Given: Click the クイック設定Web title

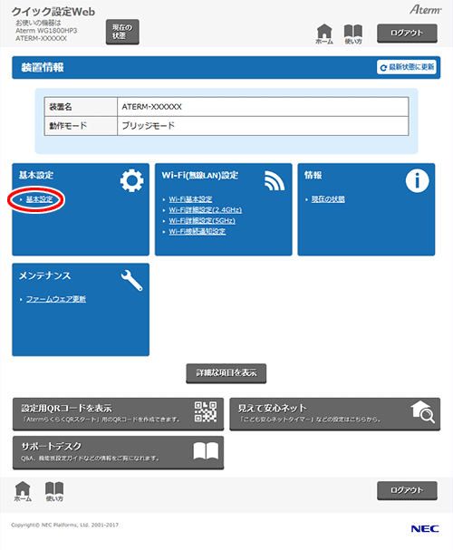Looking at the screenshot, I should 53,12.
